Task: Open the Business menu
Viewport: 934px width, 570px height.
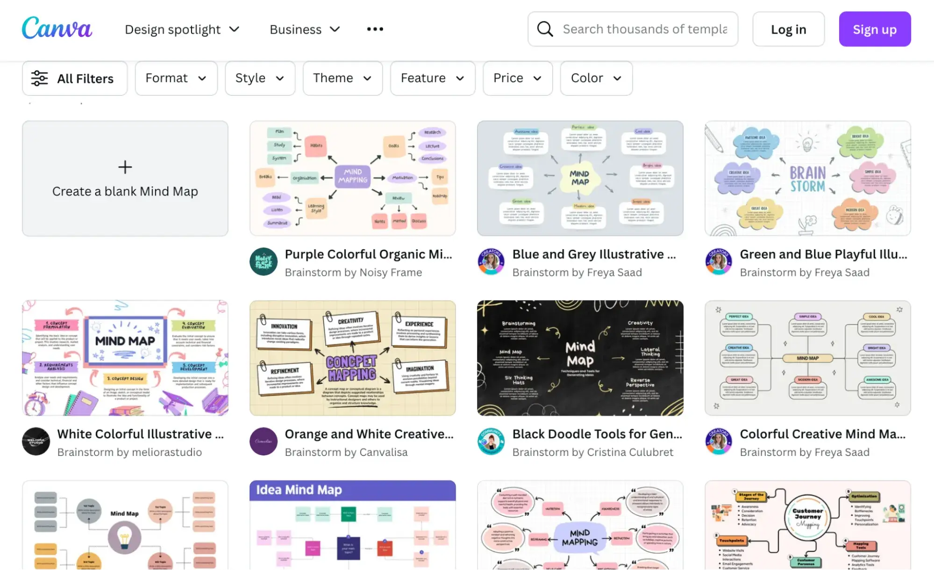Action: tap(305, 29)
